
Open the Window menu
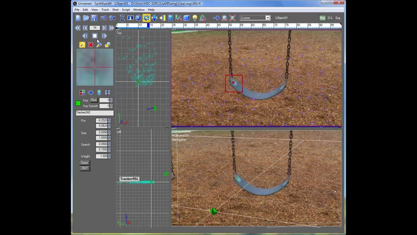(139, 10)
